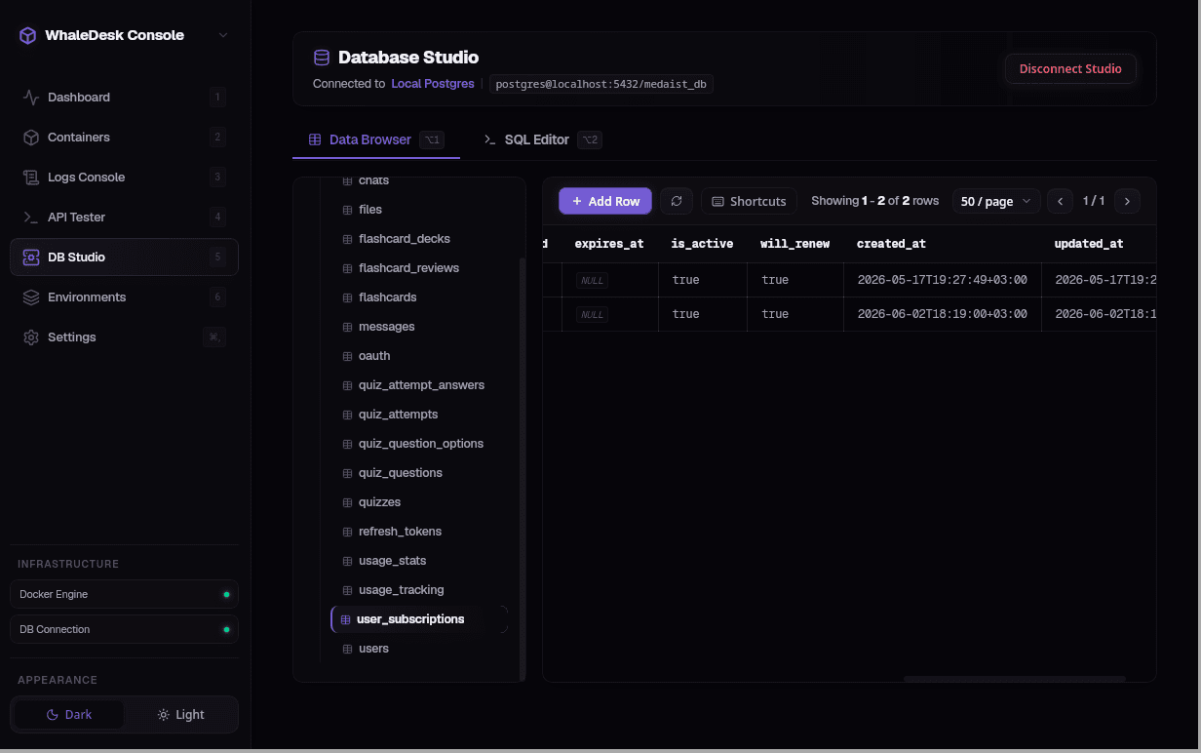Open the refresh_tokens table
Screen dimensions: 1201x753
click(420, 532)
